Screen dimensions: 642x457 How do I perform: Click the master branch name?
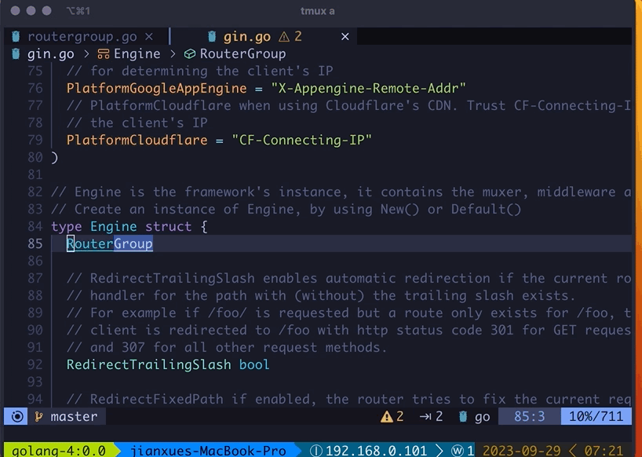pos(74,417)
